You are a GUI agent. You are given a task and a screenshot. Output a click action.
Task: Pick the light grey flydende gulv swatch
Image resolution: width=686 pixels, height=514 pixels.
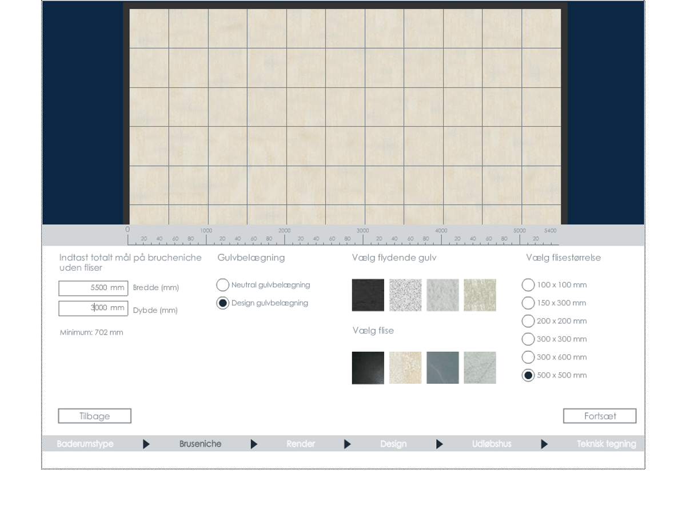pyautogui.click(x=442, y=295)
